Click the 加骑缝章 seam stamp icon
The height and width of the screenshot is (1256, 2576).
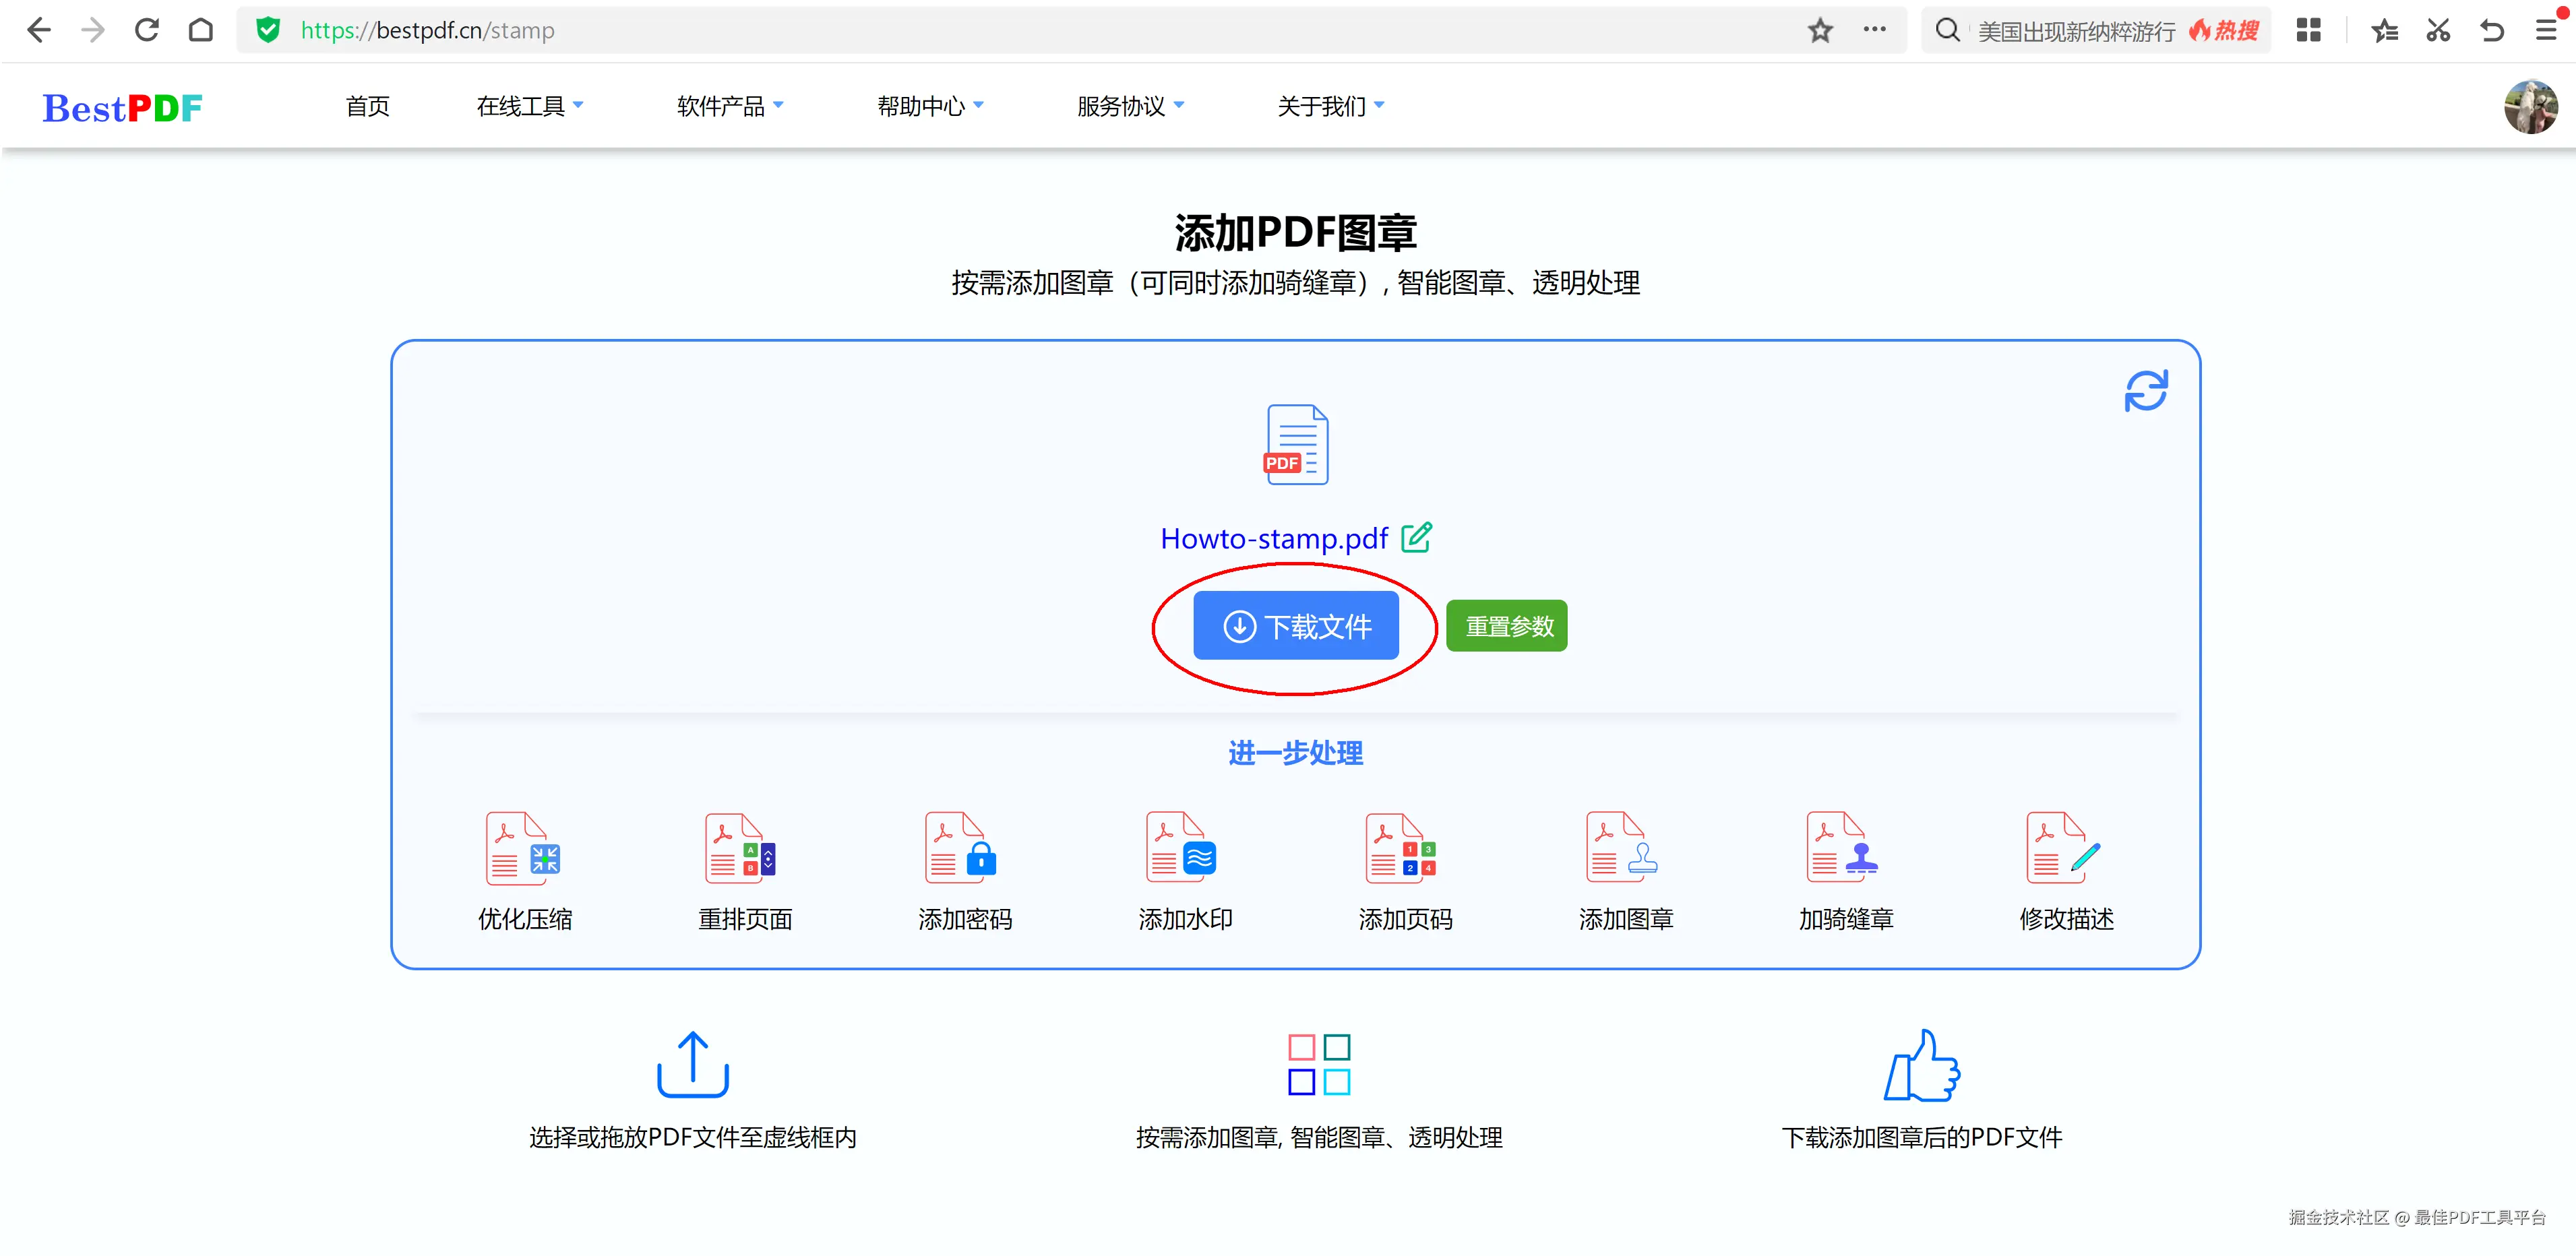click(x=1843, y=848)
